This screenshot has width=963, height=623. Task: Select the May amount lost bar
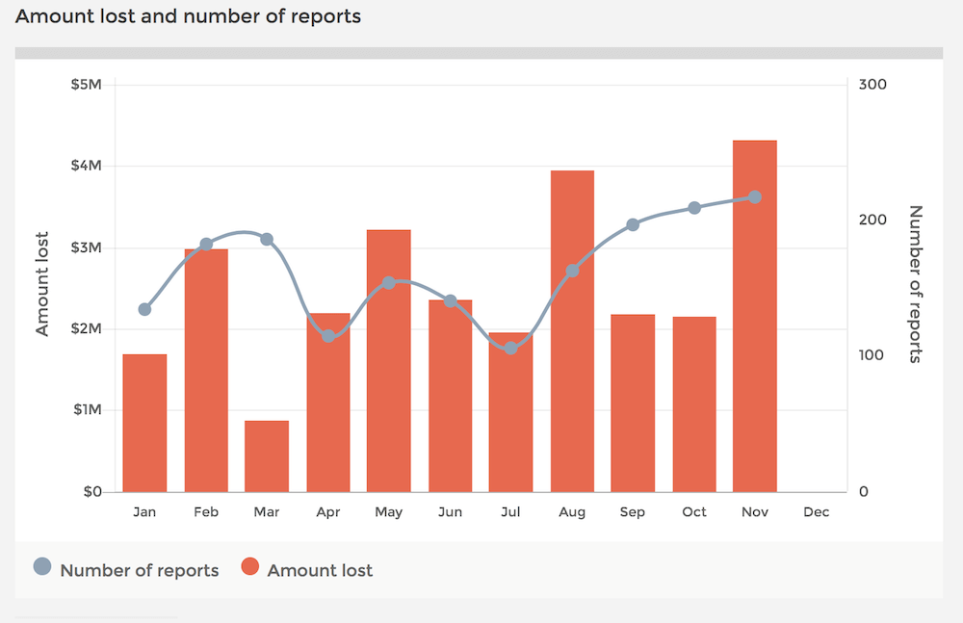point(389,361)
